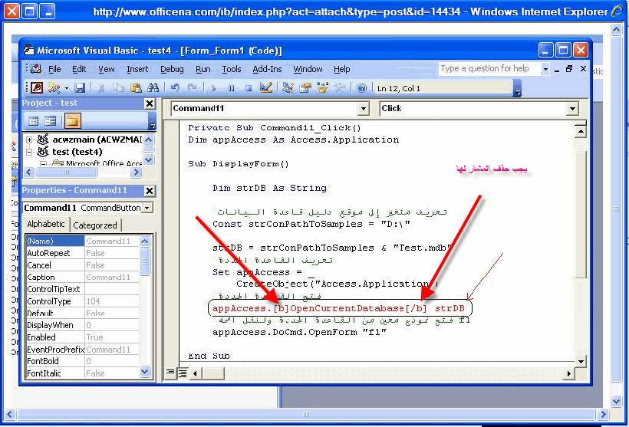Expand the acwzmain (ACWZMAIN) project node
This screenshot has width=629, height=427.
(x=29, y=140)
